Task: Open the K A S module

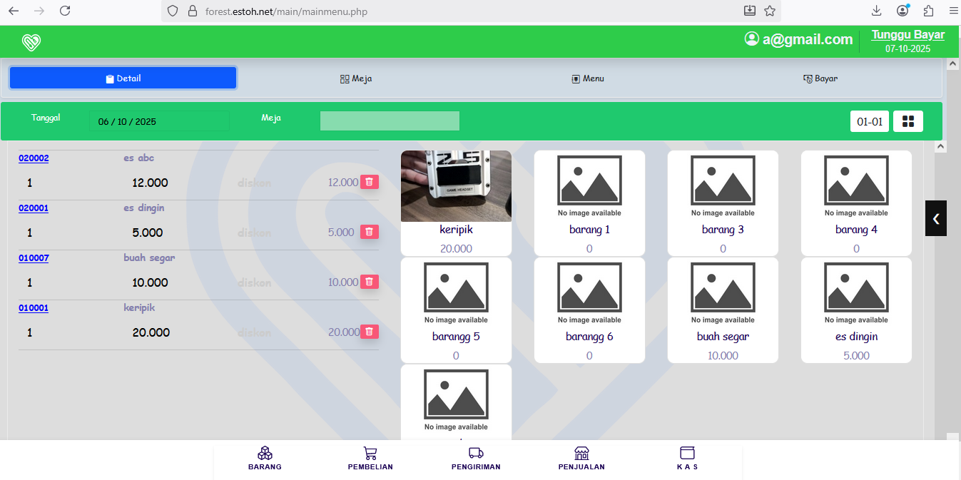Action: click(687, 458)
